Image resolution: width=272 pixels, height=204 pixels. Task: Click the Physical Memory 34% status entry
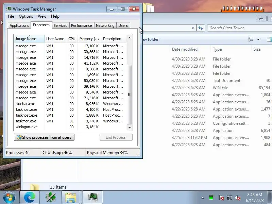(x=107, y=153)
